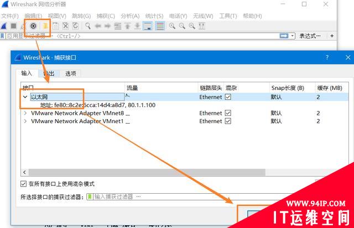Open the 分析(A) menu
Viewport: 354px width, 228px height.
pyautogui.click(x=130, y=16)
